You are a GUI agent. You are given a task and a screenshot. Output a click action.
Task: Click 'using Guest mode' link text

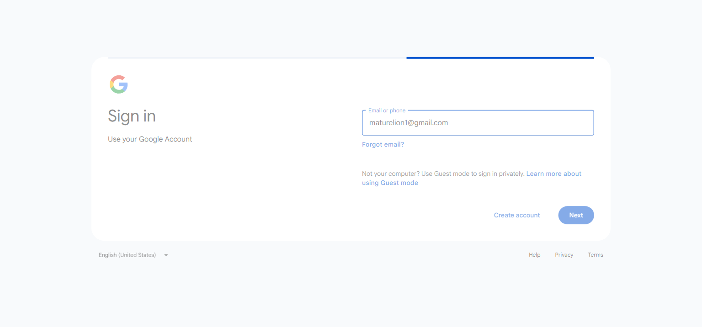click(x=390, y=183)
